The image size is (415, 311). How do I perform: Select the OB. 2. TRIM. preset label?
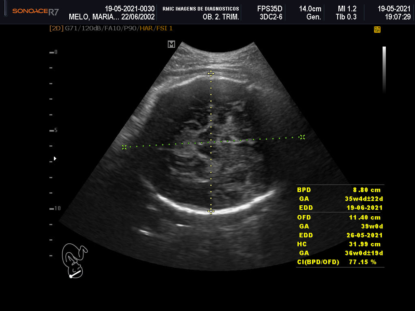221,17
